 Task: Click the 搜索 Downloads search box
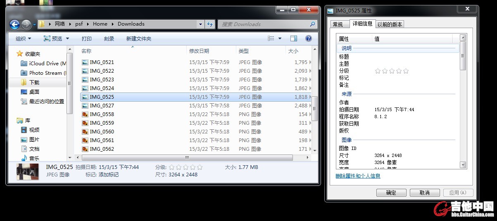(264, 24)
